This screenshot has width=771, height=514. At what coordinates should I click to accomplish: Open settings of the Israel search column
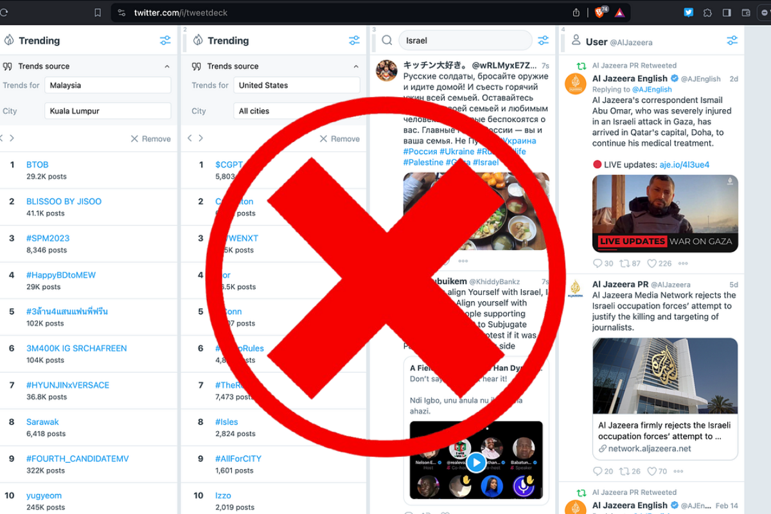543,40
